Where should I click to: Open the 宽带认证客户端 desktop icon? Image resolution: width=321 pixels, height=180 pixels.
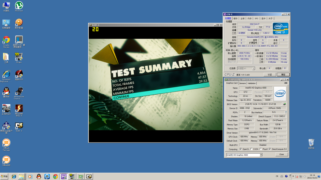6,127
